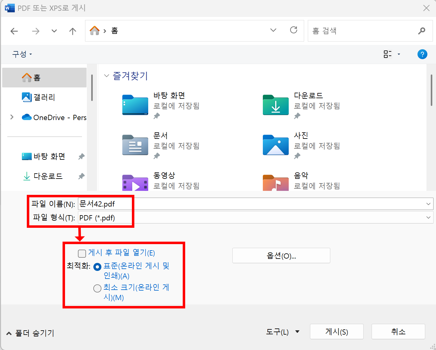Open the 옵션(O)... dialog
This screenshot has width=436, height=350.
[x=281, y=255]
